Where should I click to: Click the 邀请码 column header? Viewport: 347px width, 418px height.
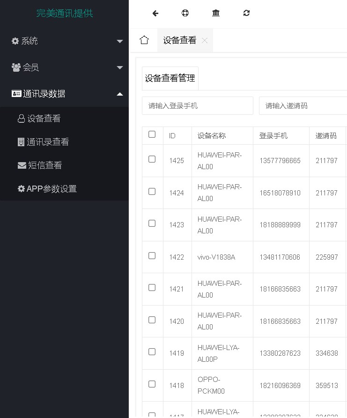(x=326, y=136)
